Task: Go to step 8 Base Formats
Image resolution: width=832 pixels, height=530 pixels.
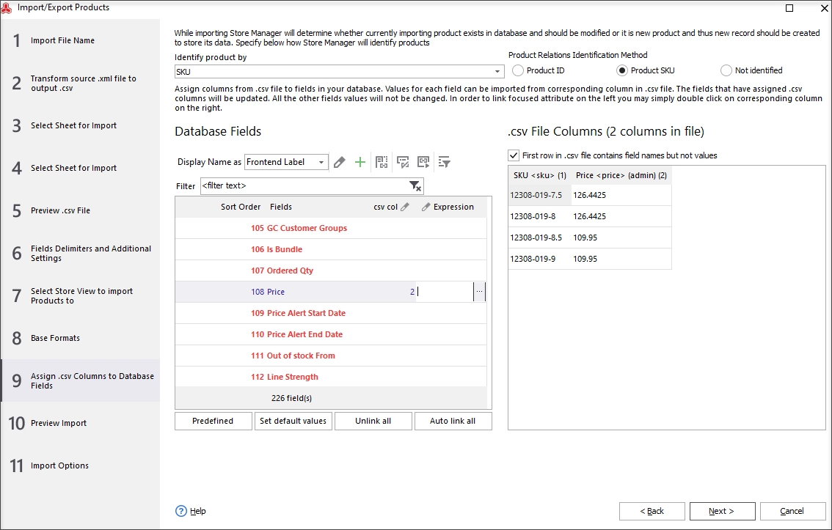Action: point(79,338)
